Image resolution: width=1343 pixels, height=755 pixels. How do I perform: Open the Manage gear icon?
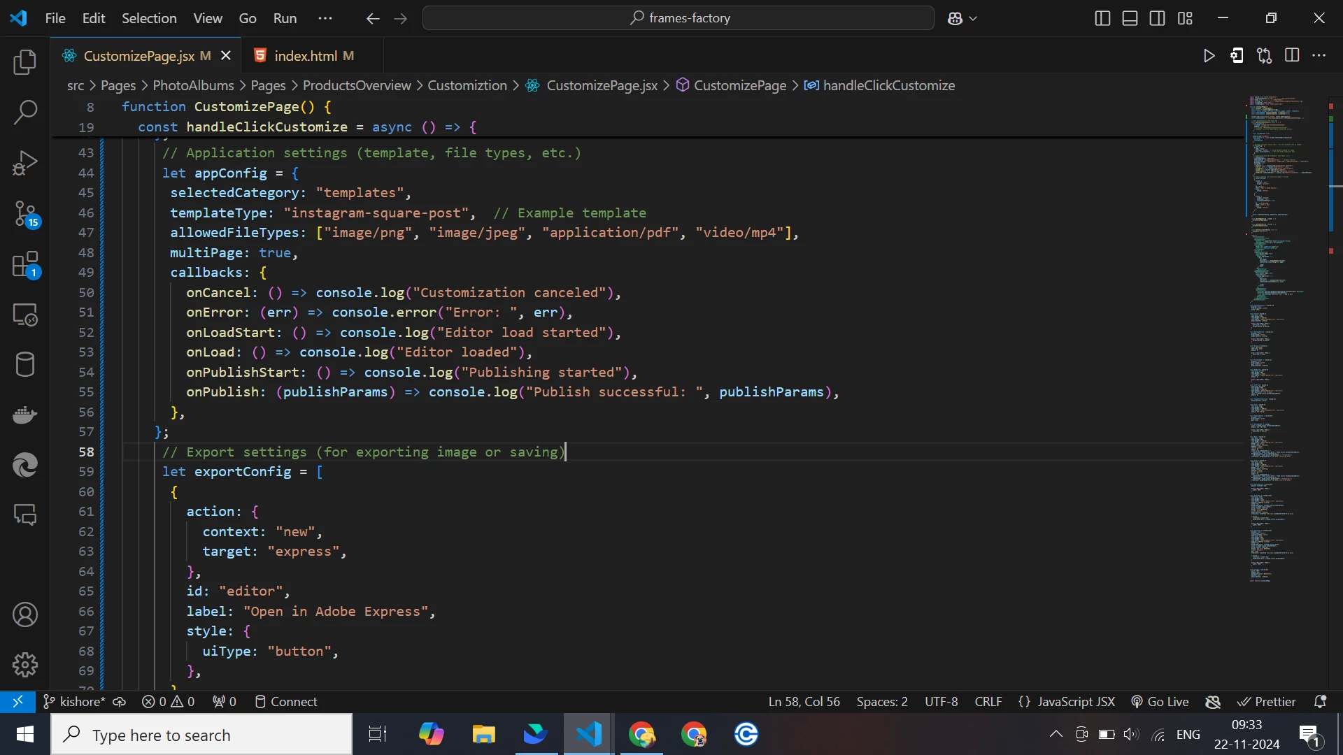tap(25, 665)
